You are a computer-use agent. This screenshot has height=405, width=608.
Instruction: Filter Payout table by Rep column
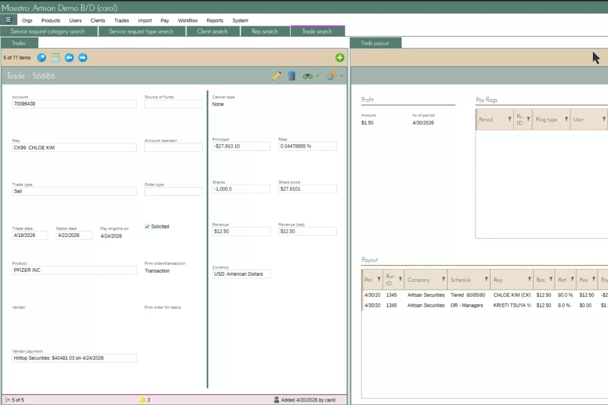click(x=529, y=279)
